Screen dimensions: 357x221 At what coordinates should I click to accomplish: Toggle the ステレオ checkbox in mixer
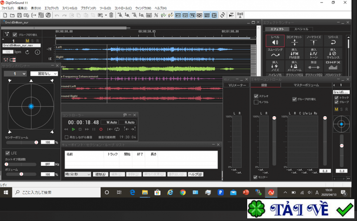(x=255, y=96)
